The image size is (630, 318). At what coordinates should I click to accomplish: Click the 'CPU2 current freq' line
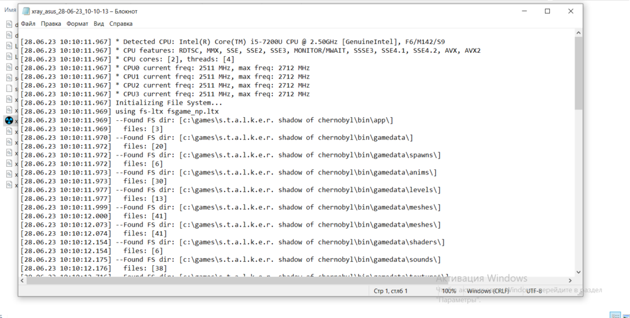[x=165, y=86]
